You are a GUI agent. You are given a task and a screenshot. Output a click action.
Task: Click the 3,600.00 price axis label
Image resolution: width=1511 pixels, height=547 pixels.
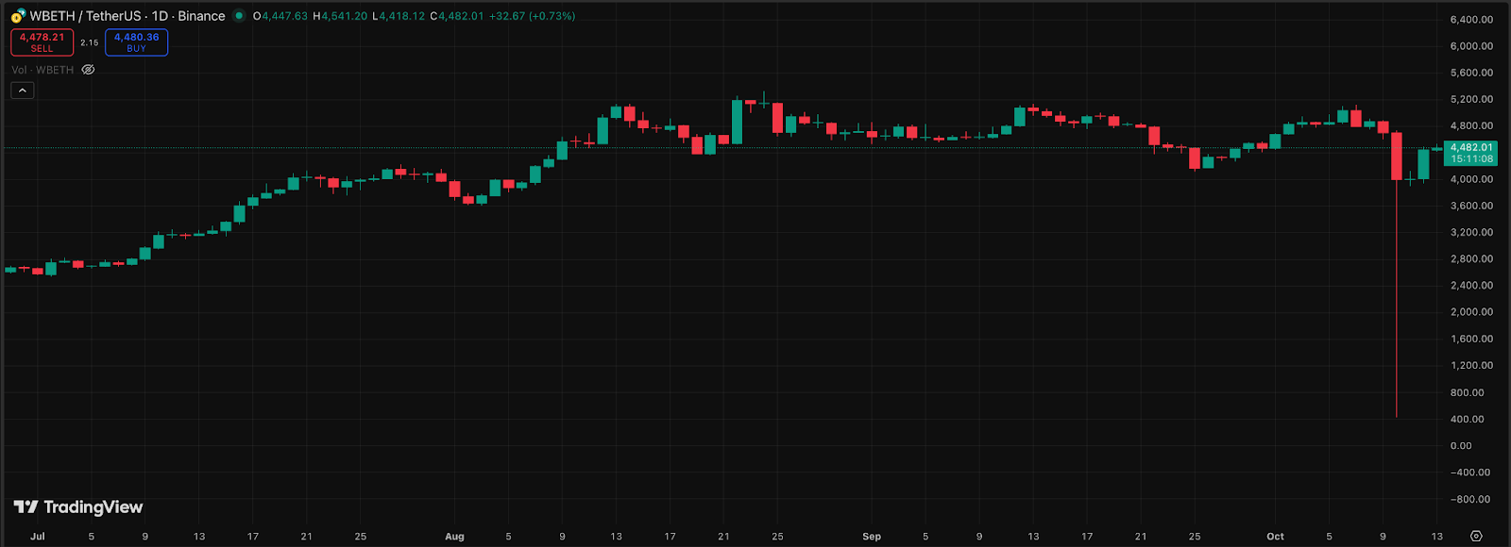(1471, 206)
